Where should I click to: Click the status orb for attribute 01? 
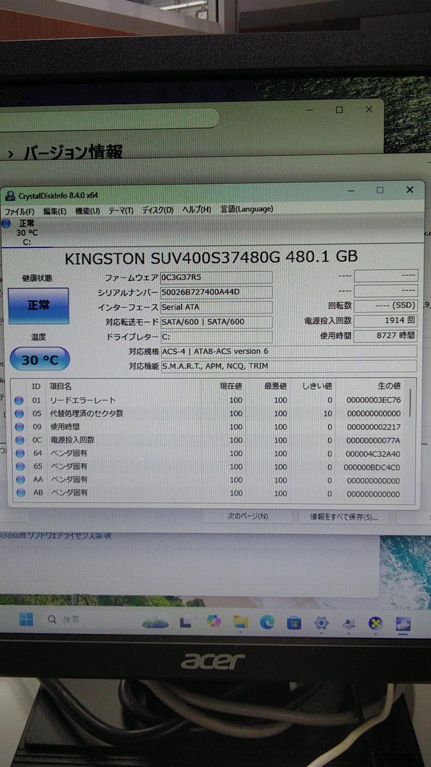pos(19,400)
